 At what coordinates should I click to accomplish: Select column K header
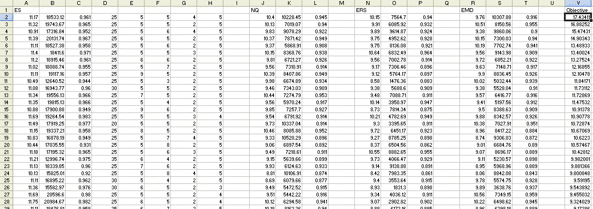pos(289,3)
